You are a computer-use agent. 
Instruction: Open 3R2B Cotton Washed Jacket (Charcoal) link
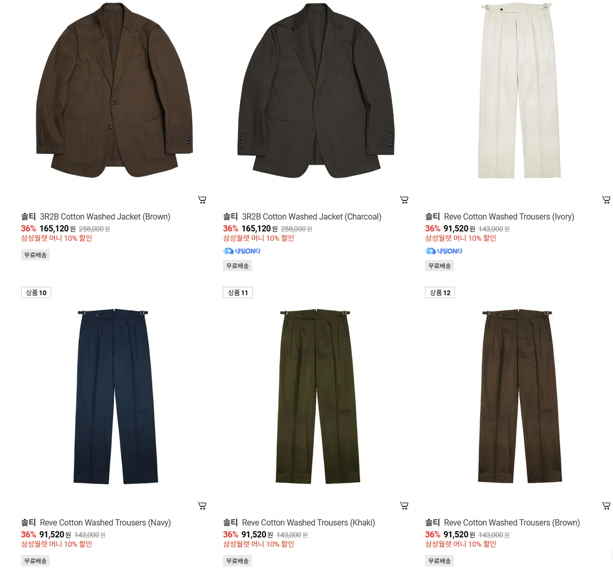[311, 217]
